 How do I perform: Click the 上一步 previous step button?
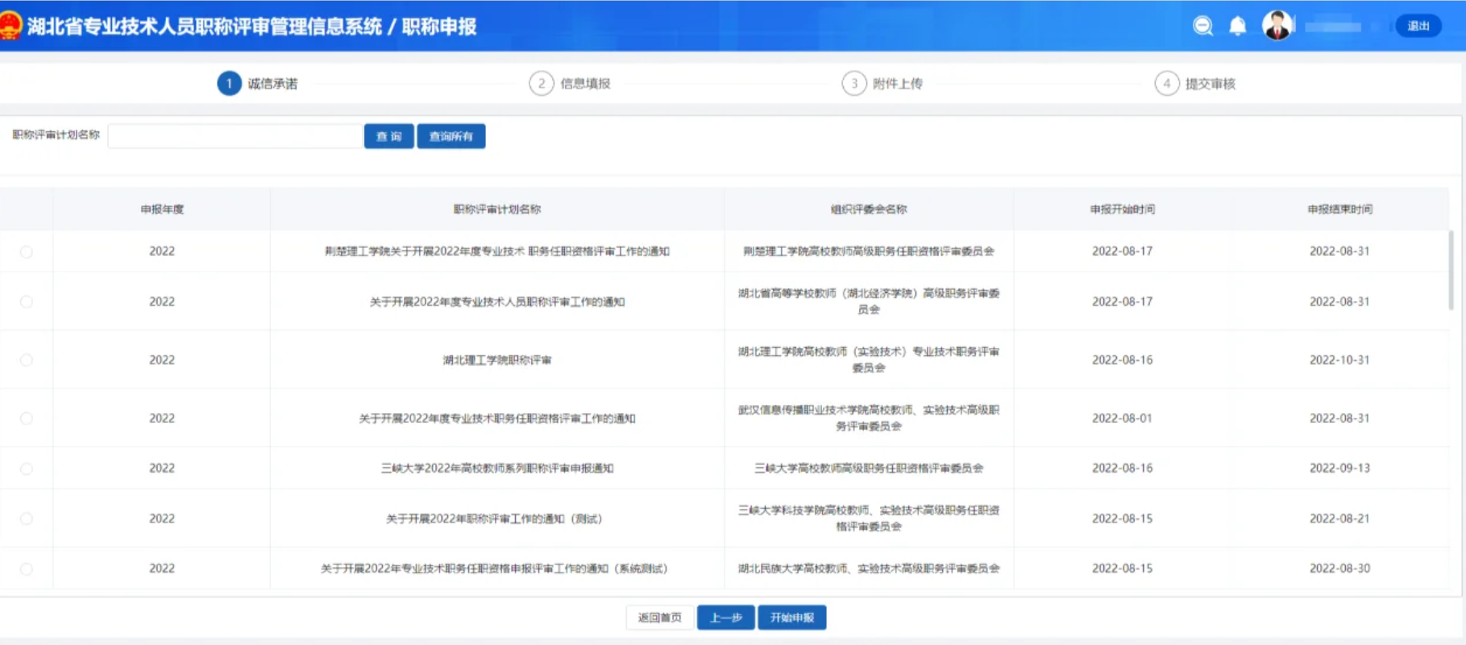tap(725, 618)
